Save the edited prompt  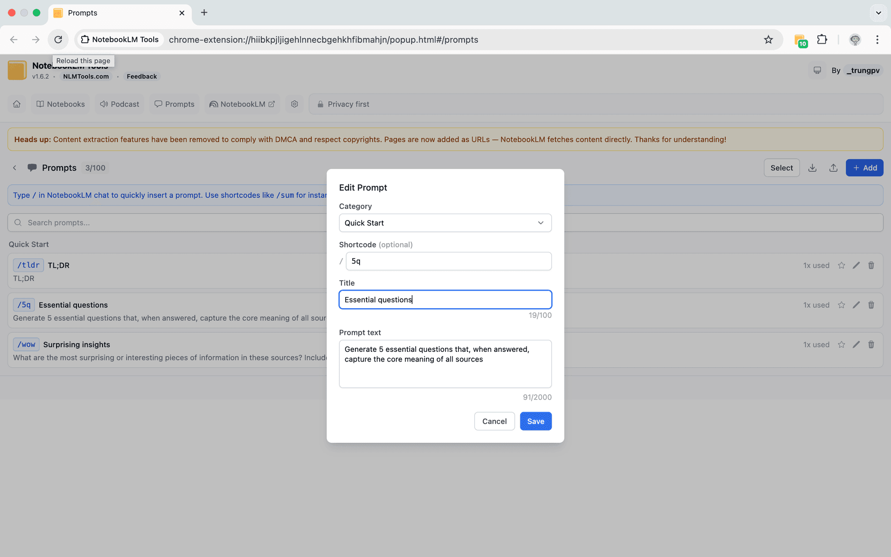(536, 421)
